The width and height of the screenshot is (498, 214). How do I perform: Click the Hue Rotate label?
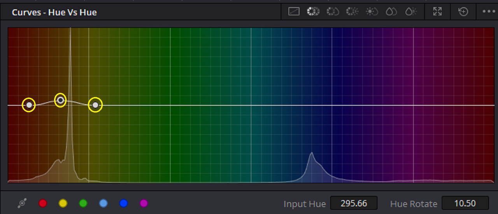click(414, 204)
